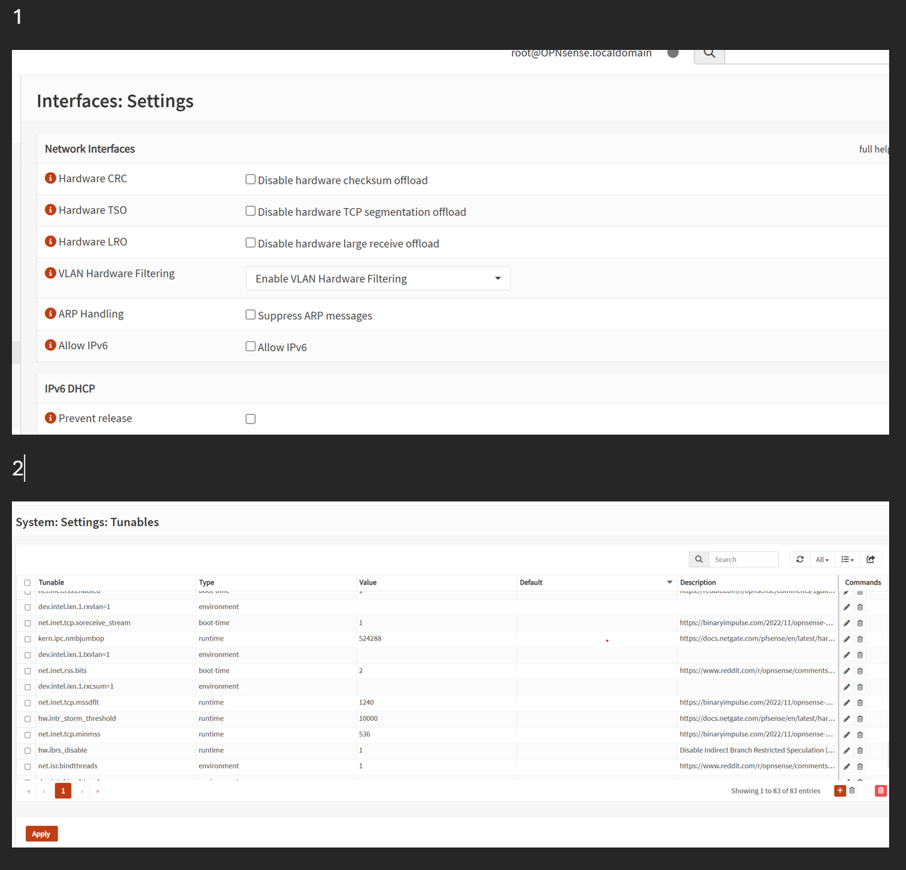906x870 pixels.
Task: Click the Tunables Search input field
Action: tap(743, 559)
